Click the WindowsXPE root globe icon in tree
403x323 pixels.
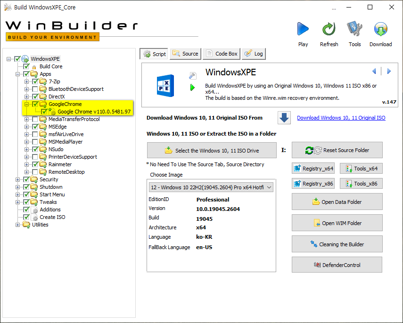tap(25, 59)
